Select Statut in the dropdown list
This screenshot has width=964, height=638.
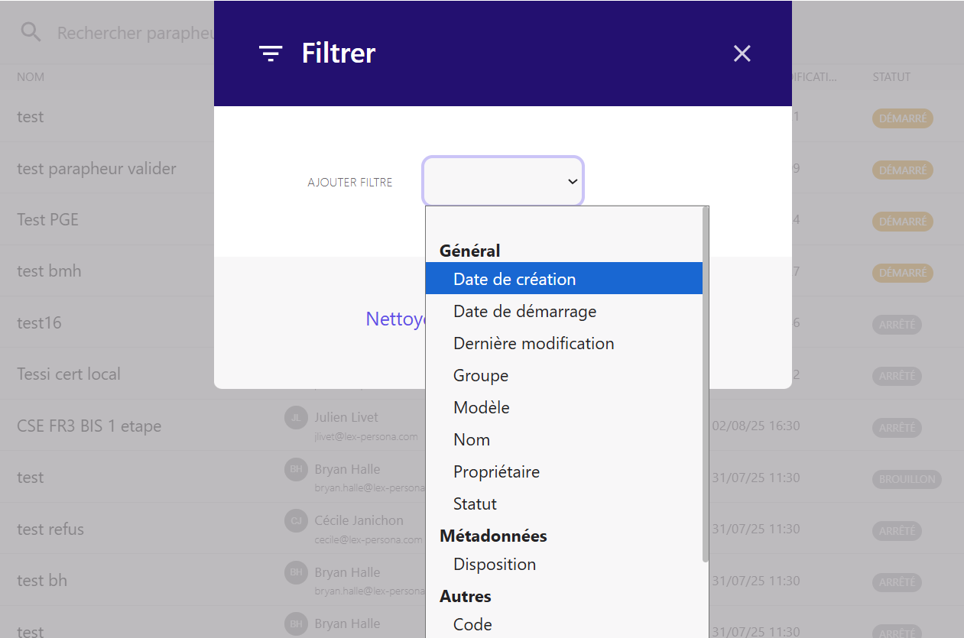(x=475, y=504)
